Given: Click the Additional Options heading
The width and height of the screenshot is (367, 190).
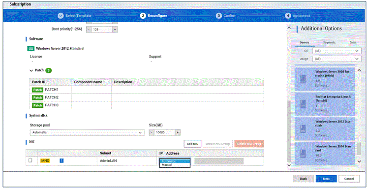Looking at the screenshot, I should (321, 29).
